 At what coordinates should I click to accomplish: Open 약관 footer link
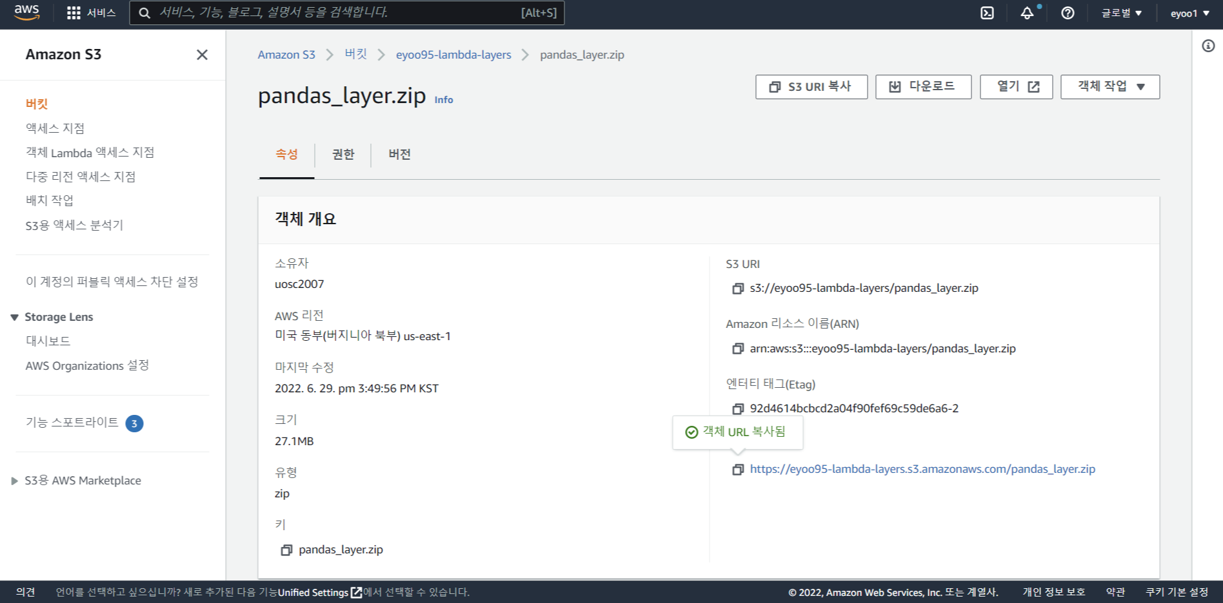pyautogui.click(x=1115, y=592)
